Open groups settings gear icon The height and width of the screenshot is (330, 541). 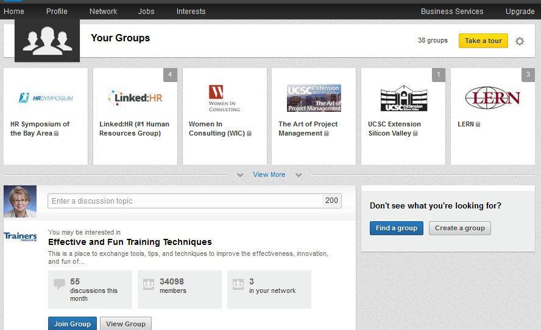point(520,41)
